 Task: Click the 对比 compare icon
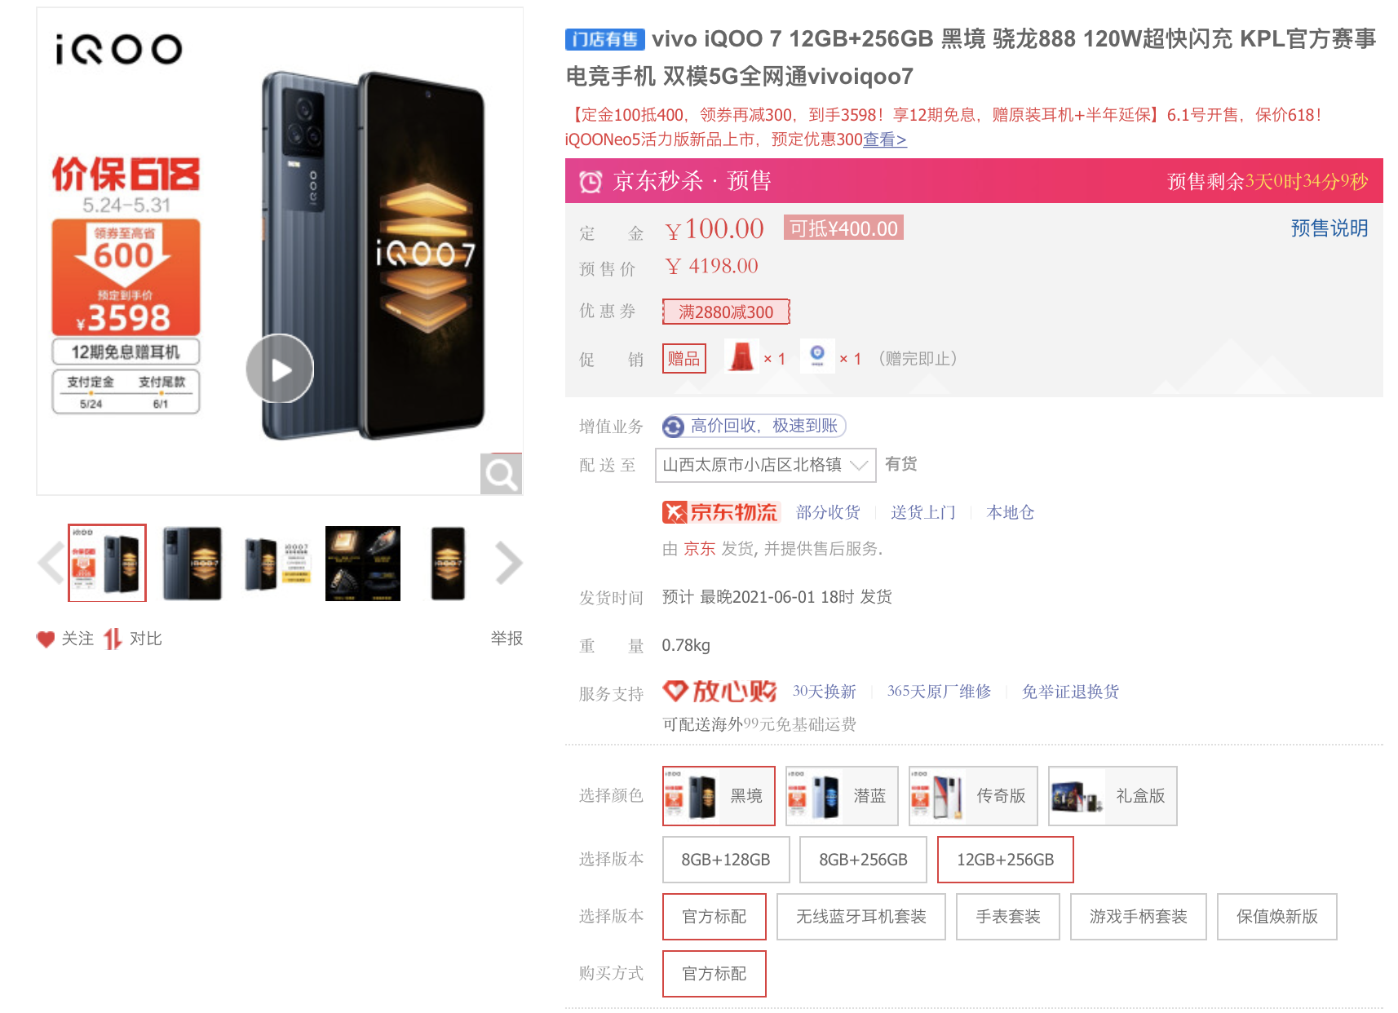click(x=113, y=639)
